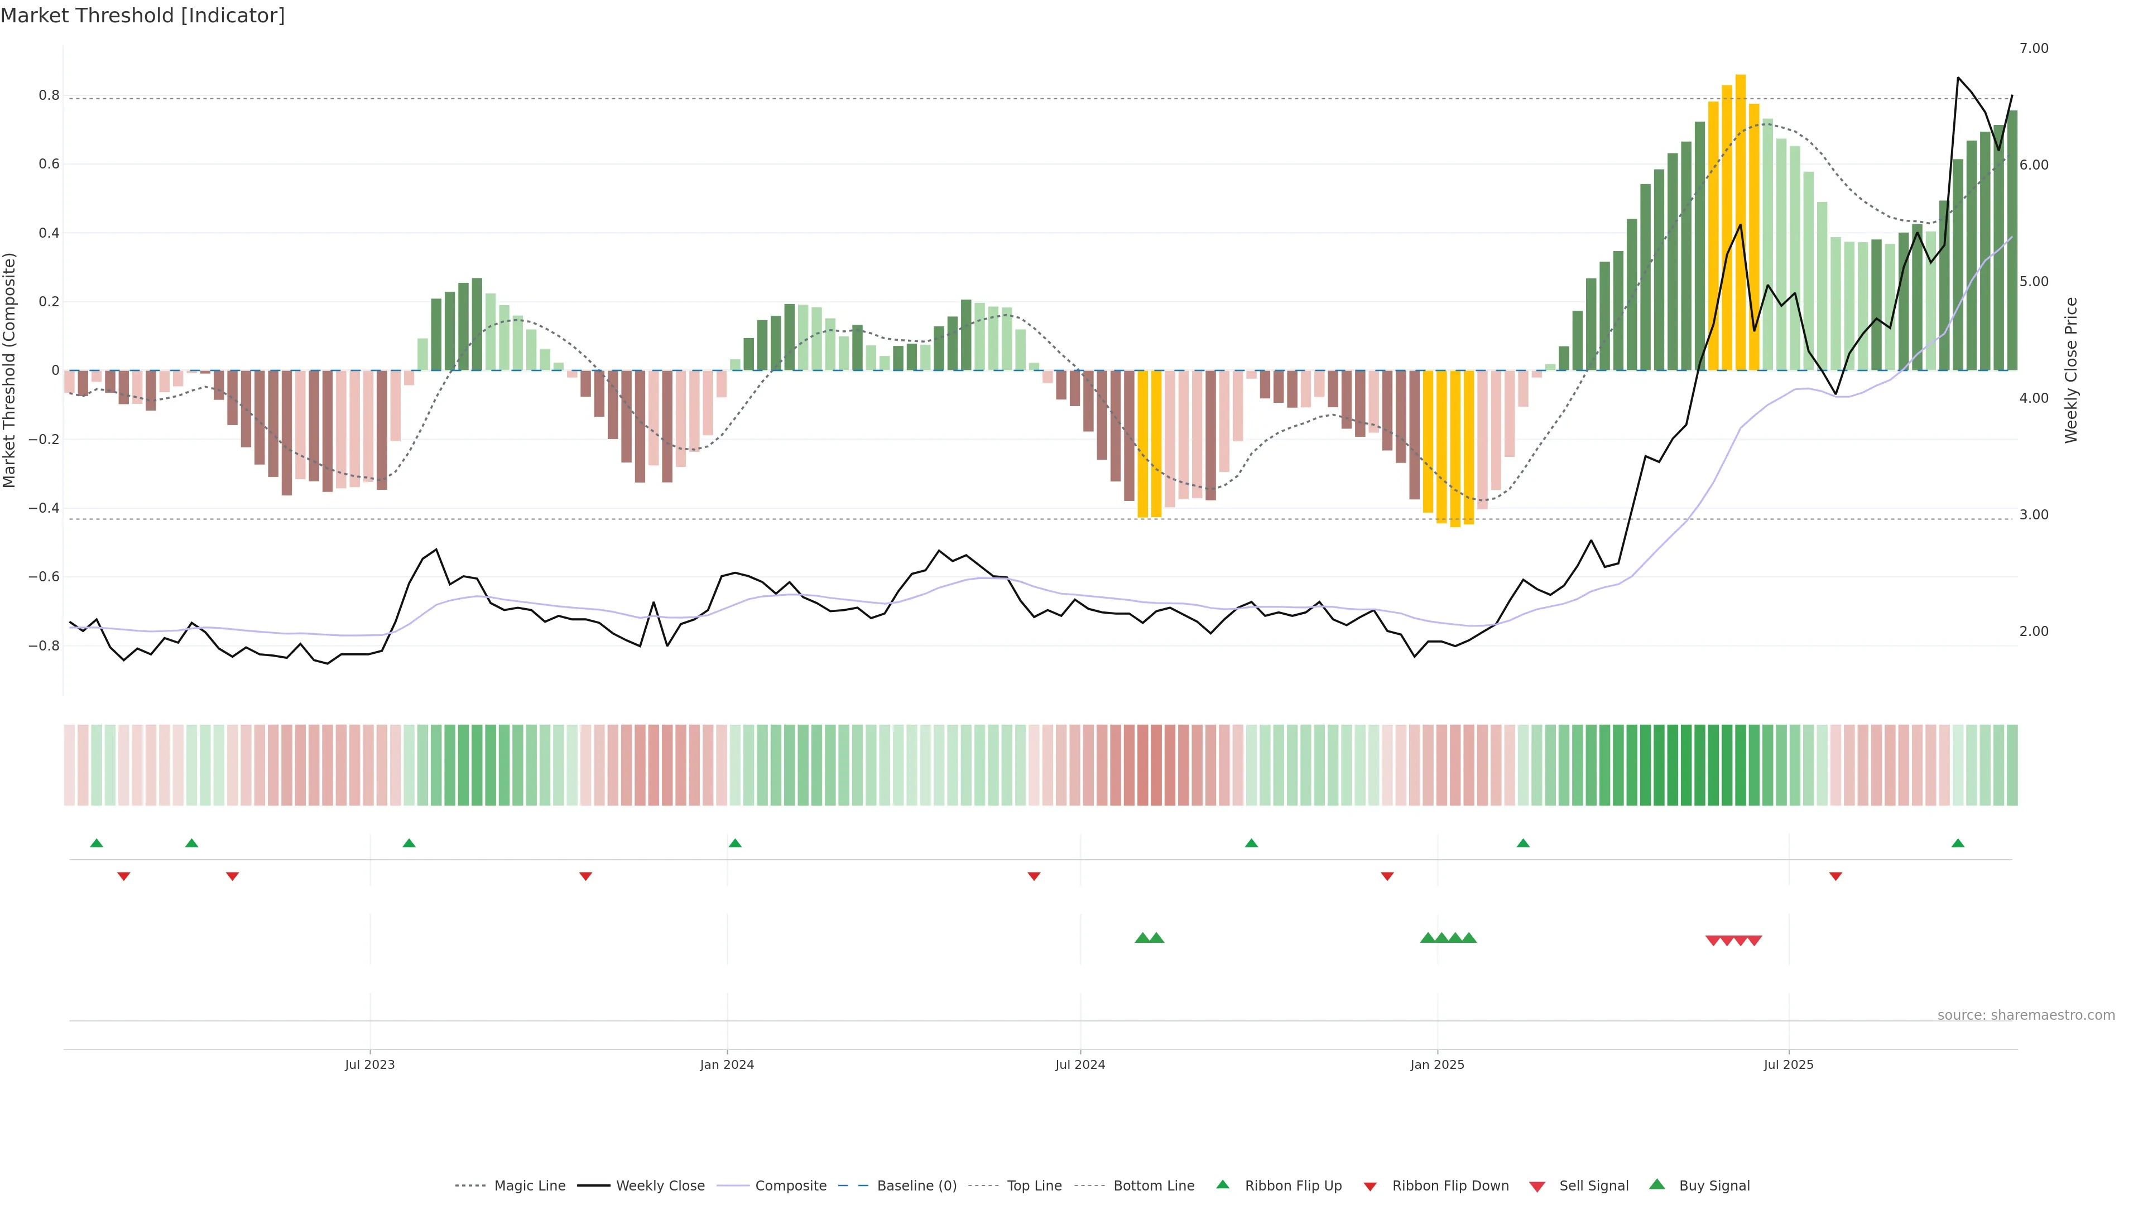Click the rightmost red ribbon flip down marker
The height and width of the screenshot is (1205, 2143).
click(x=1835, y=876)
